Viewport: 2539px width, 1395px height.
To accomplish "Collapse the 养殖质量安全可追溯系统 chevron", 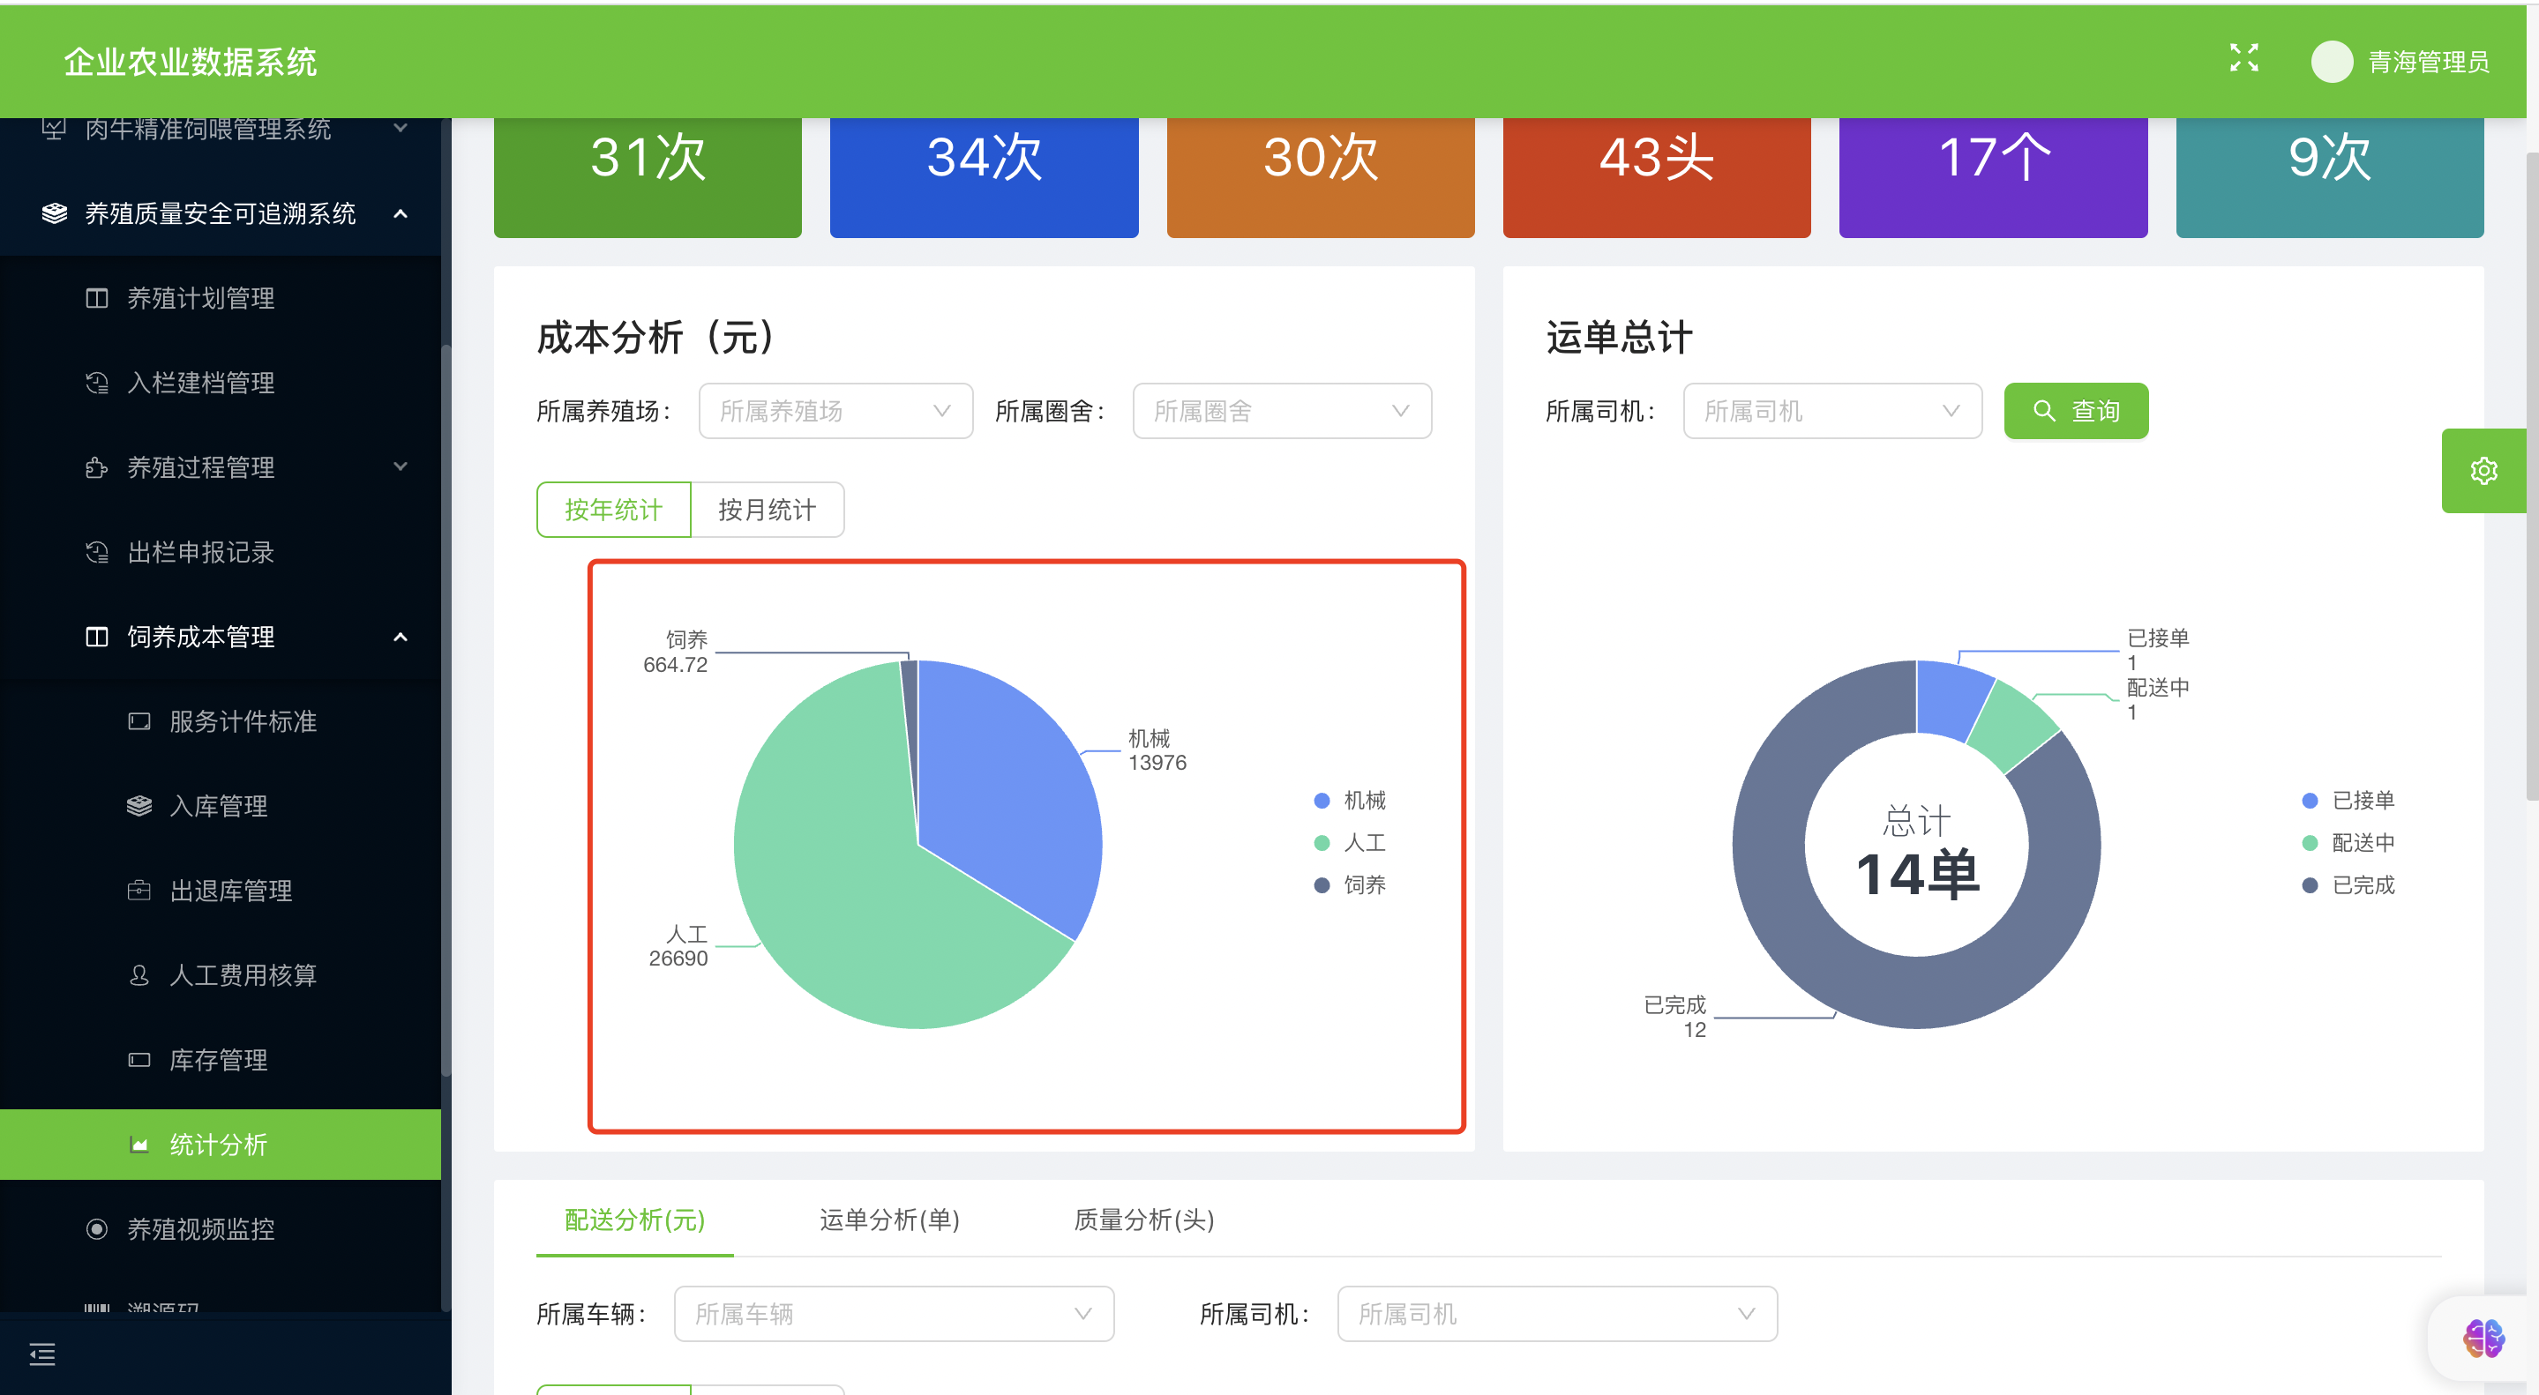I will 401,213.
